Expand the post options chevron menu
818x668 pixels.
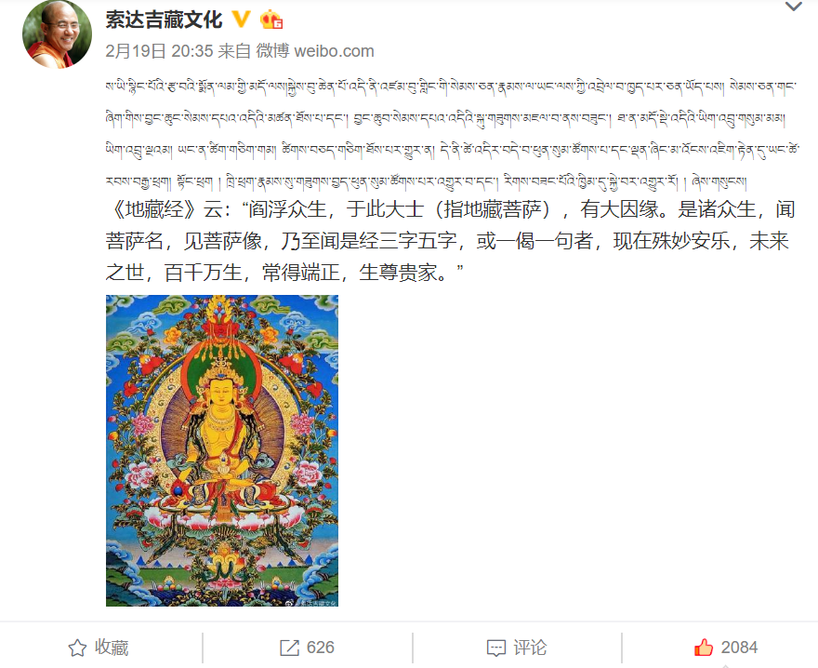click(x=794, y=7)
